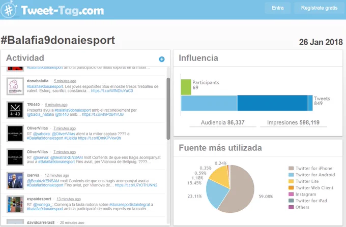Click the 15.45% pie label
The height and width of the screenshot is (227, 346).
[194, 183]
